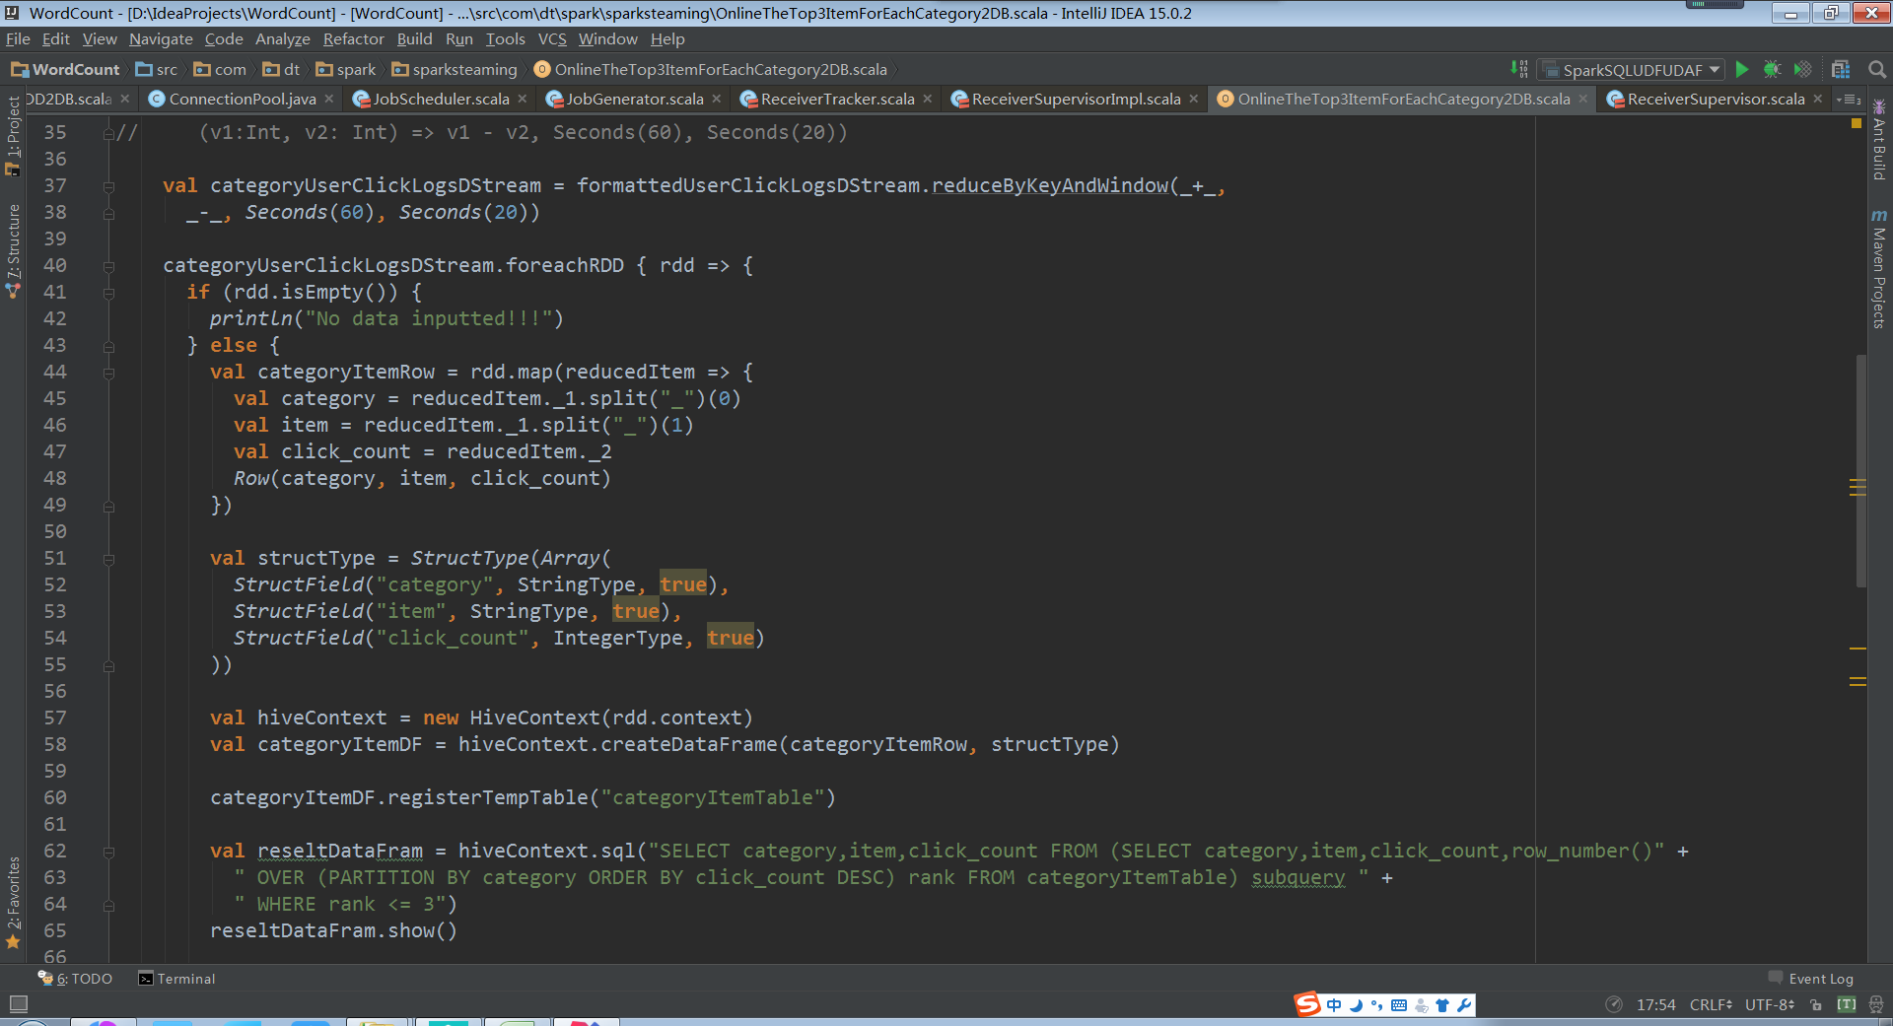
Task: Open the Maven Projects tool window
Action: pyautogui.click(x=1879, y=268)
